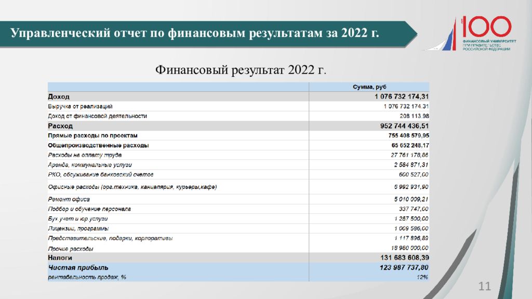Select the 'Налоги' section row label
This screenshot has width=532, height=299.
(x=60, y=257)
